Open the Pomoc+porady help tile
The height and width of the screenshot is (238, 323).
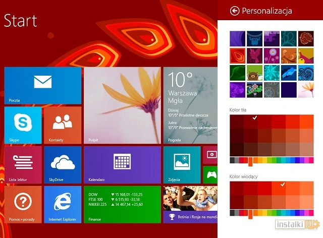point(23,205)
